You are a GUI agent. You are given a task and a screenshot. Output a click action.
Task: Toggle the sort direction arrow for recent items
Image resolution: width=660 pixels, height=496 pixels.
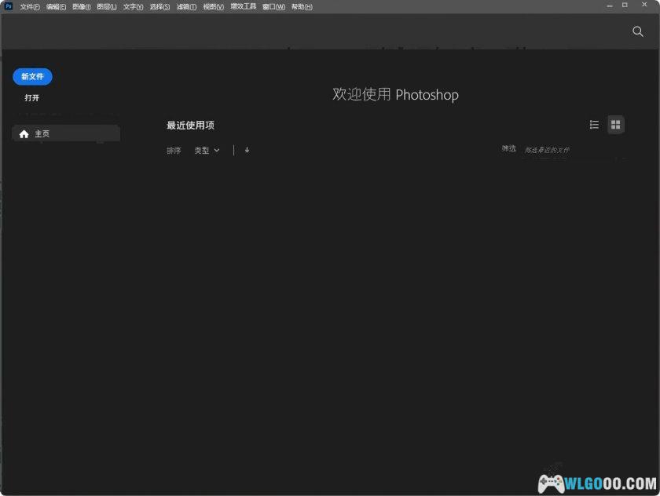(247, 150)
